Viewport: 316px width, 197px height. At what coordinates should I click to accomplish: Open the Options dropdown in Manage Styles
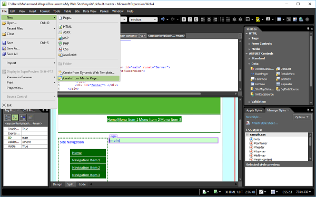(302, 117)
